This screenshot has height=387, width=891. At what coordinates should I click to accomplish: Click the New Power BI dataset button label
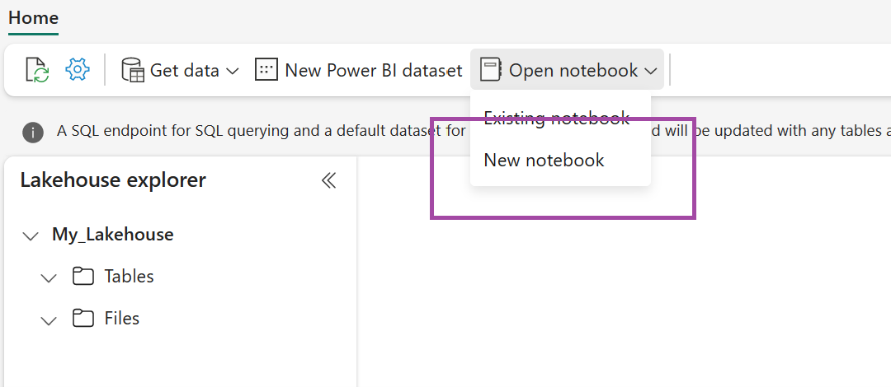tap(373, 70)
